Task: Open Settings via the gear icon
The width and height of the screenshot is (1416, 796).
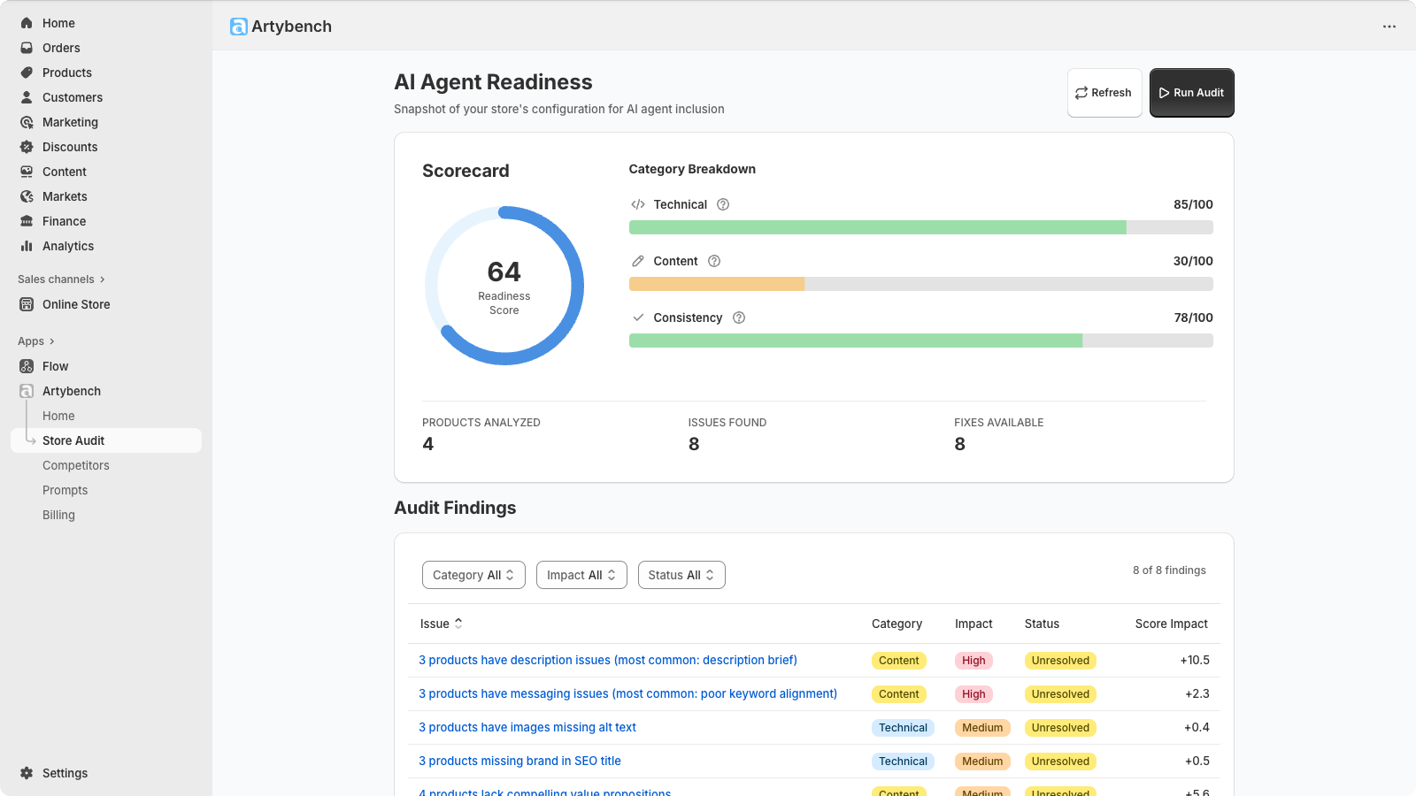Action: pyautogui.click(x=27, y=773)
